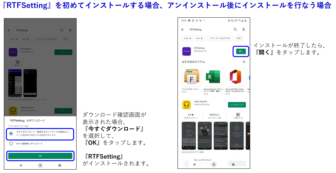The height and width of the screenshot is (173, 336).
Task: Tap dimmed インストール button beside RTFSetting
Action: tap(63, 52)
